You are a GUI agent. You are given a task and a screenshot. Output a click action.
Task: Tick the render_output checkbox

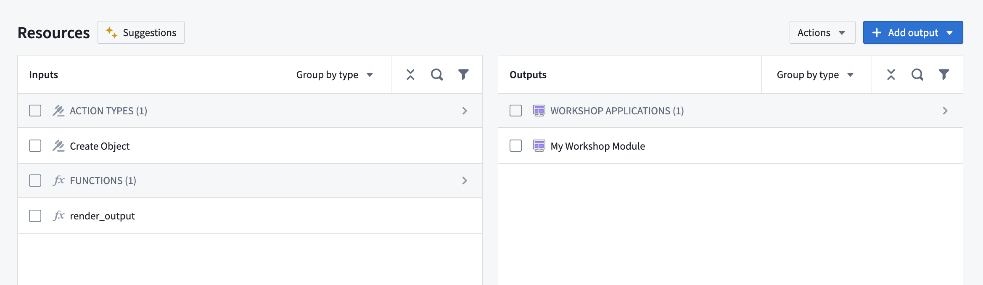(35, 216)
